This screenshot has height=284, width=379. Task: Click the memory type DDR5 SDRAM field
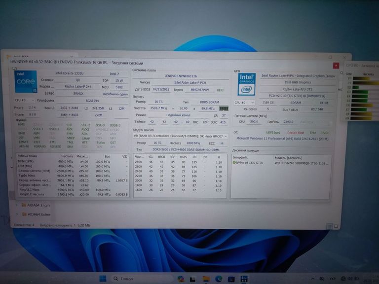coord(209,102)
